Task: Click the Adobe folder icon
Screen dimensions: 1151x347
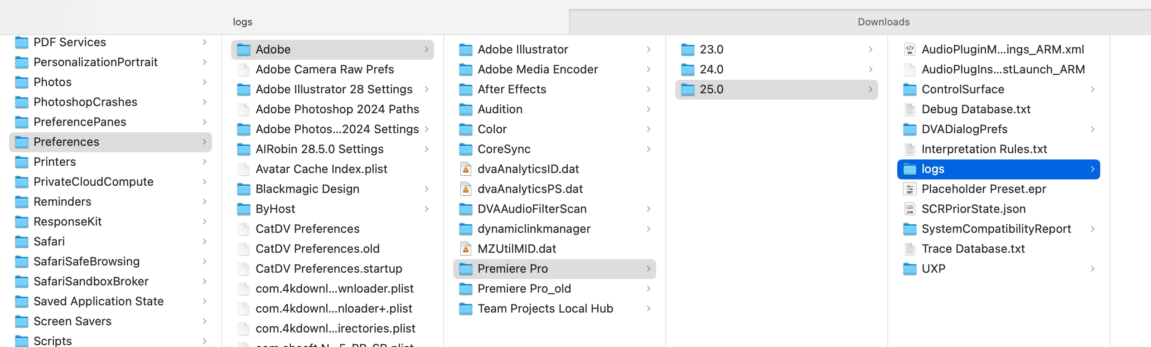Action: [x=244, y=49]
